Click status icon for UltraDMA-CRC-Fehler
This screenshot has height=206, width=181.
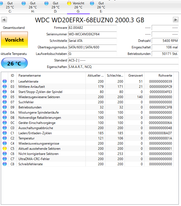[x=5, y=159]
